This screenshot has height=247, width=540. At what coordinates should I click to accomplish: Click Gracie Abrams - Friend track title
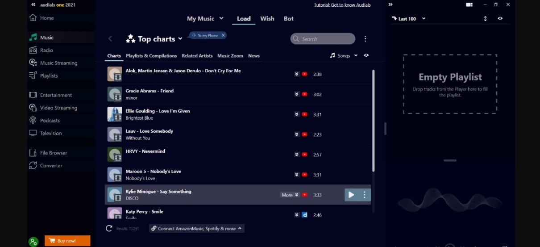150,91
